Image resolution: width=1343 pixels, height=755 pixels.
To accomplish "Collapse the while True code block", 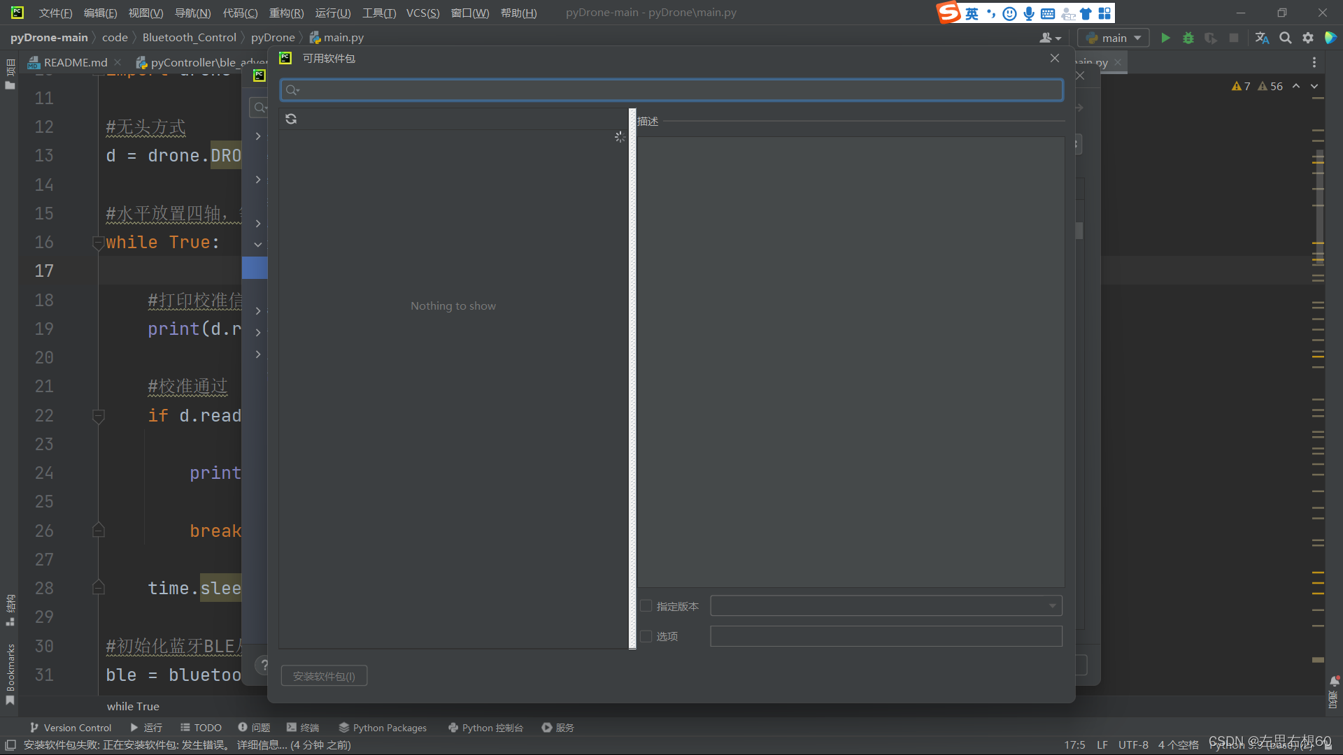I will tap(98, 243).
